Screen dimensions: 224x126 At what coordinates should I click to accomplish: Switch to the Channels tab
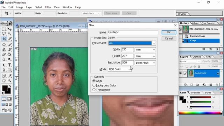tap(197, 57)
